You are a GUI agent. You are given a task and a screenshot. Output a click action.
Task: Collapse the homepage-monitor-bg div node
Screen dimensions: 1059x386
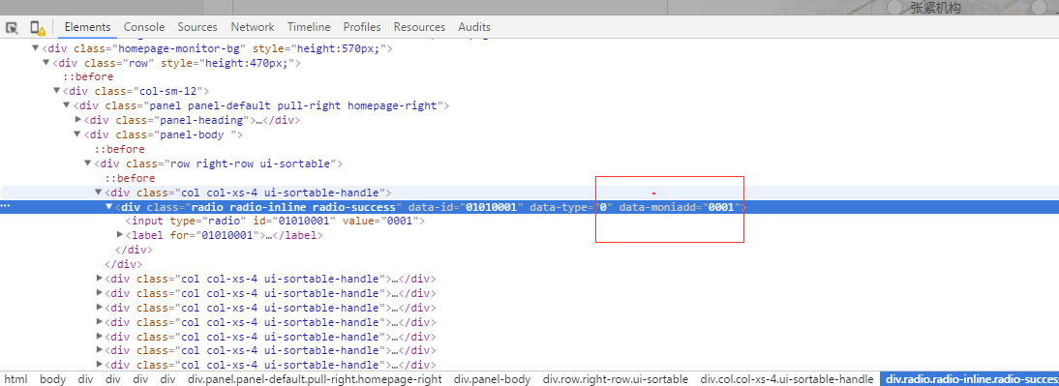click(36, 48)
